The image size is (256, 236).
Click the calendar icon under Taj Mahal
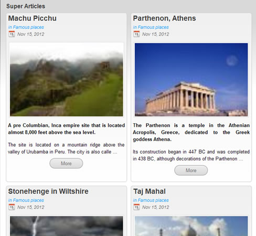[136, 207]
